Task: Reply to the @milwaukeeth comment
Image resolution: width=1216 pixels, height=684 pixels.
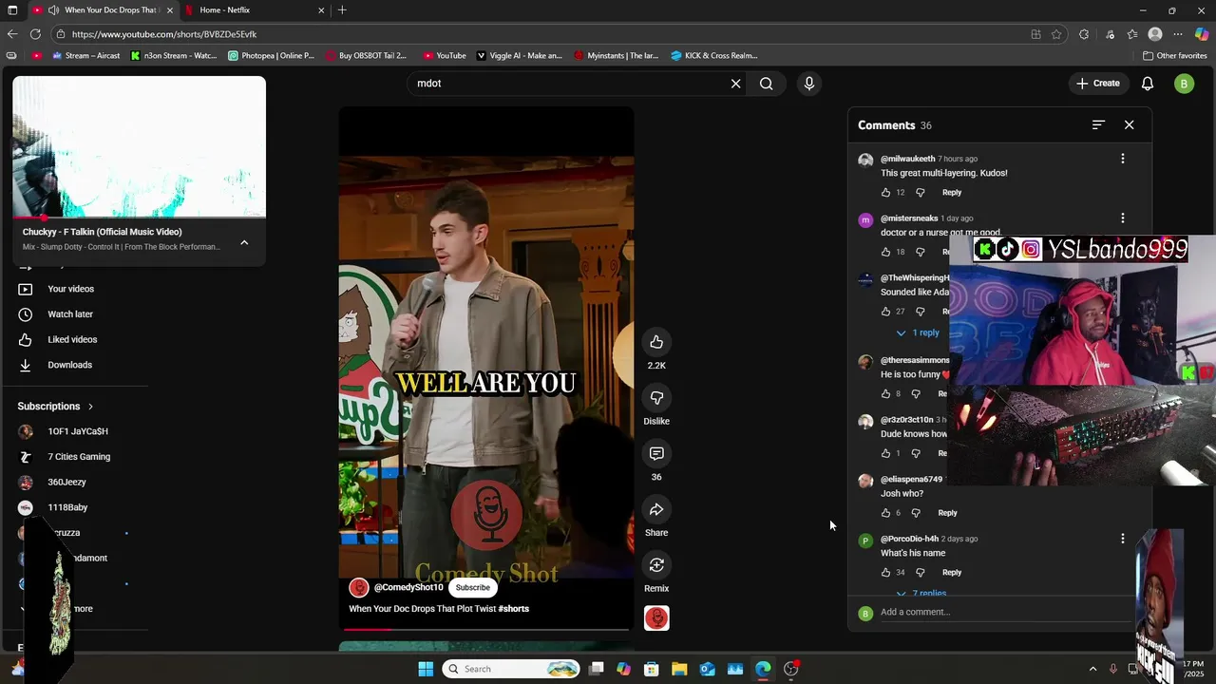Action: coord(952,193)
